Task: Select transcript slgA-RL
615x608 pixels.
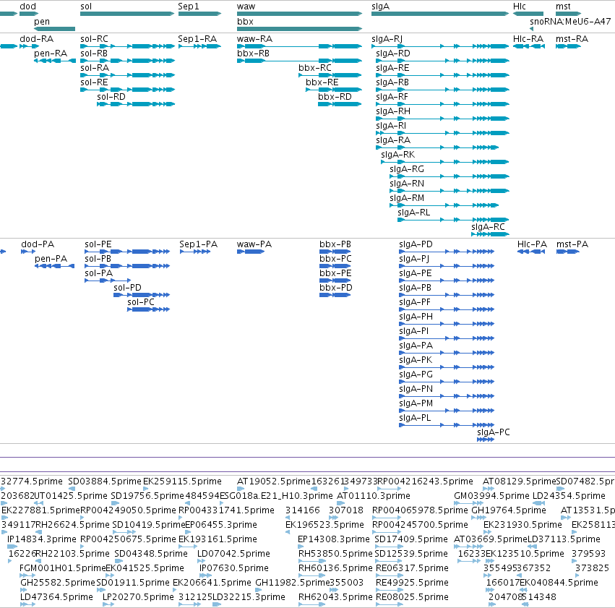Action: click(x=414, y=213)
